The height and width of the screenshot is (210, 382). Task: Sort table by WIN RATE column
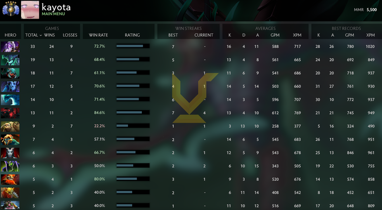click(x=98, y=35)
